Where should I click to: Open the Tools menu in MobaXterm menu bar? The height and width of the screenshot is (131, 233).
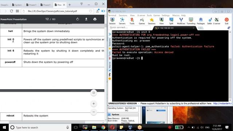pyautogui.click(x=149, y=15)
